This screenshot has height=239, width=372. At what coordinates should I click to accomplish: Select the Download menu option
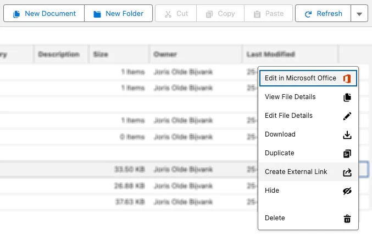click(280, 134)
